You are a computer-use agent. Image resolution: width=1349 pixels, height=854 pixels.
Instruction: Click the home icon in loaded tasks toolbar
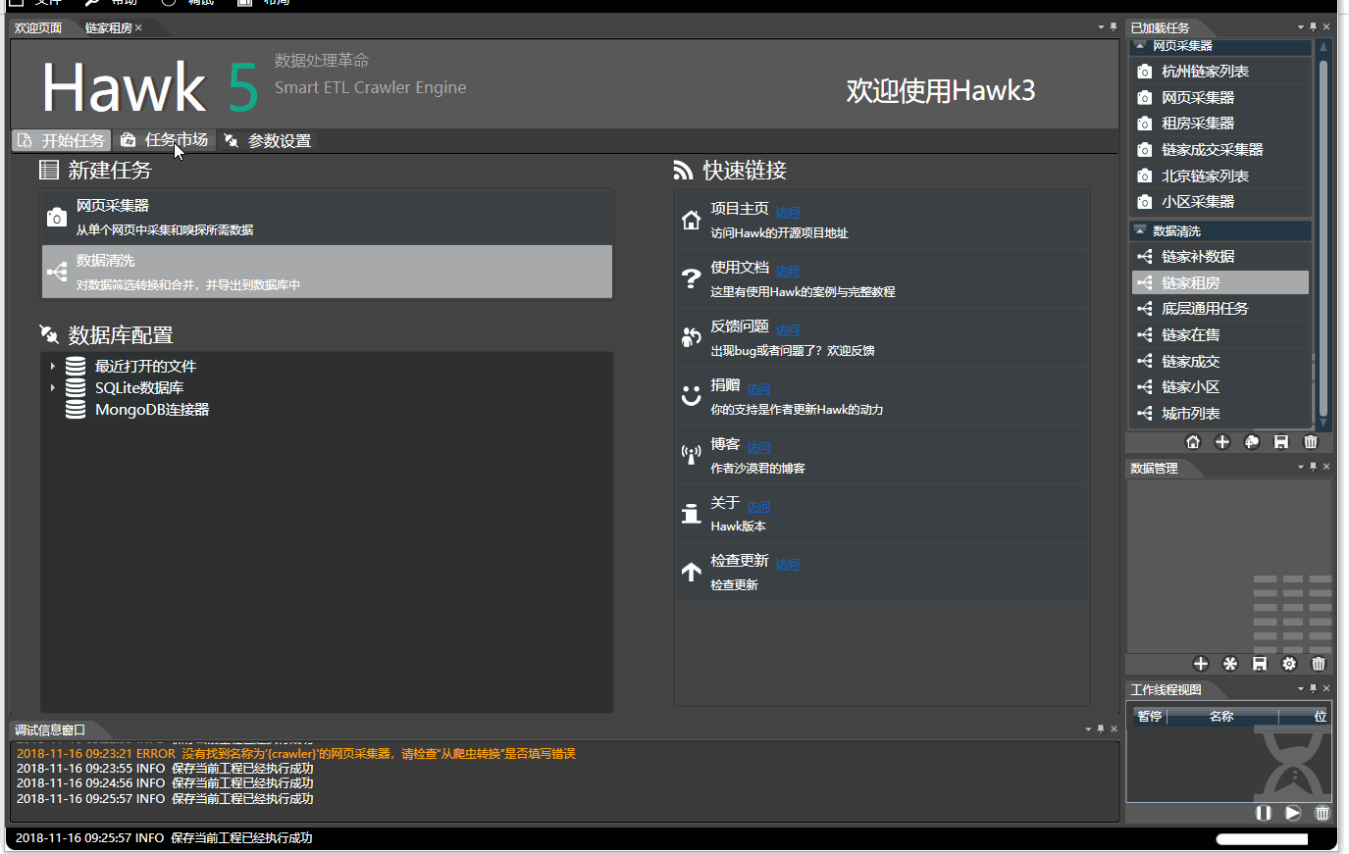point(1193,442)
